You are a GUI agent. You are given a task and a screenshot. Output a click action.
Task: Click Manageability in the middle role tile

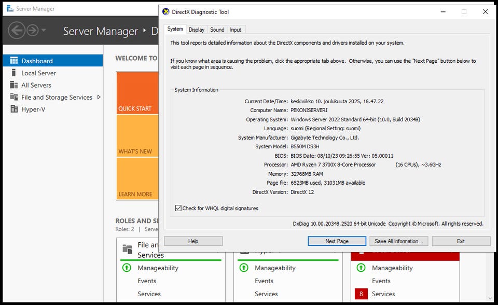tap(275, 268)
